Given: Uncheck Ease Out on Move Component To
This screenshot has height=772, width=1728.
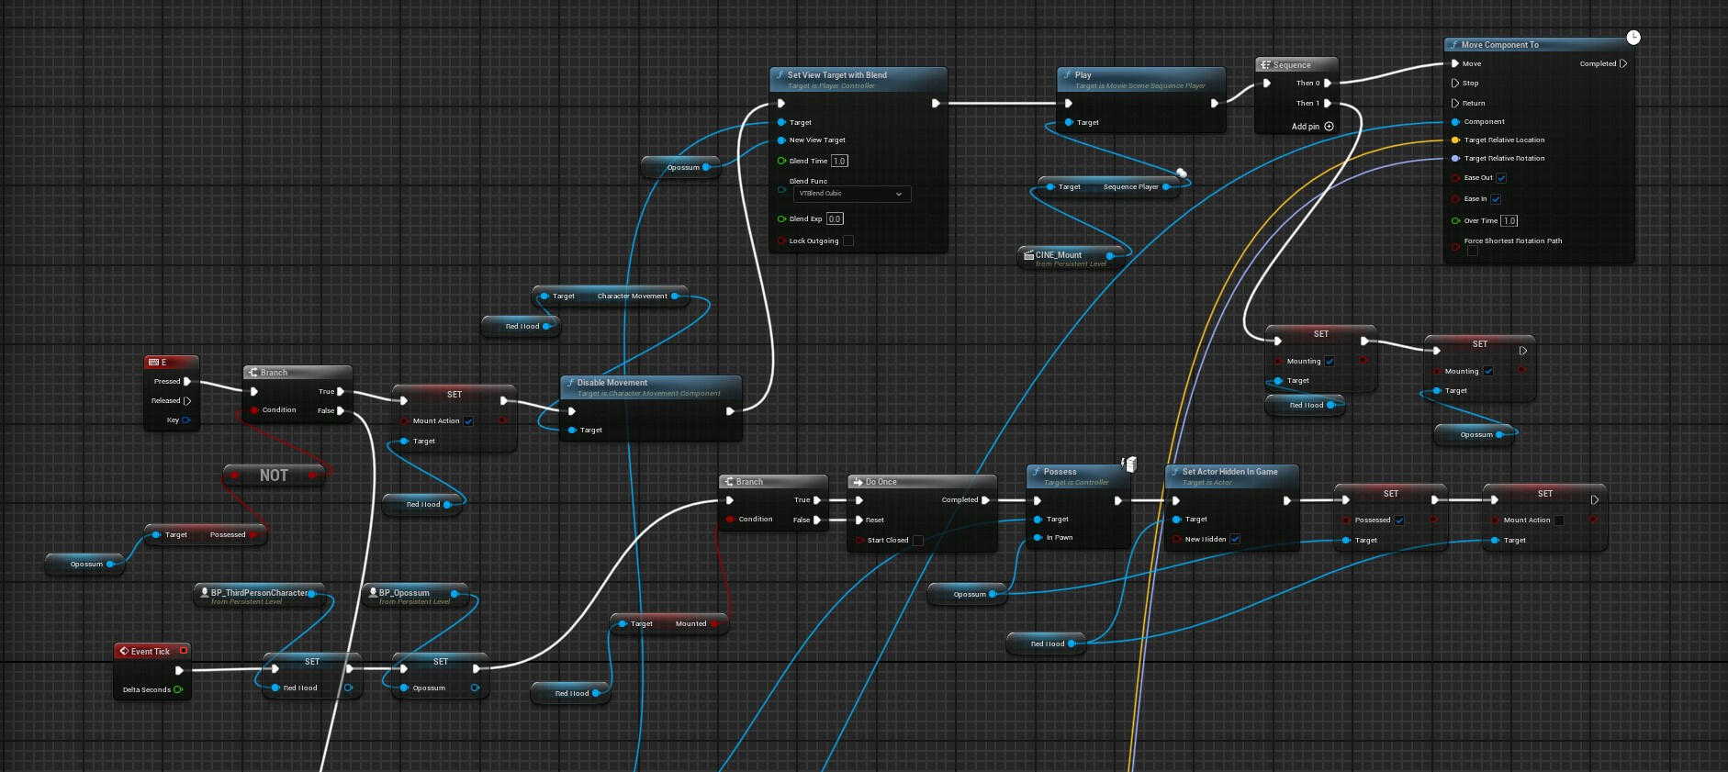Looking at the screenshot, I should 1501,178.
